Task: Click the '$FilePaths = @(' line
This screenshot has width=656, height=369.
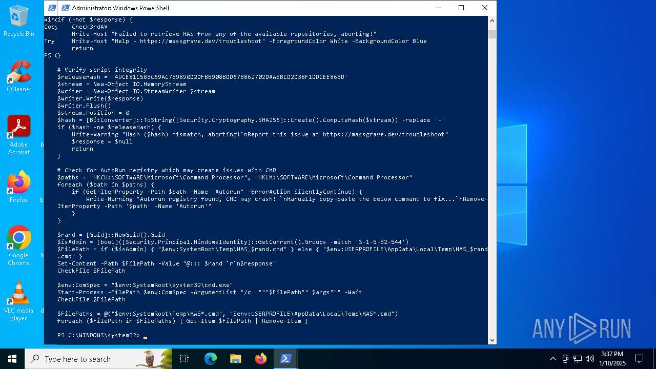Action: 228,314
